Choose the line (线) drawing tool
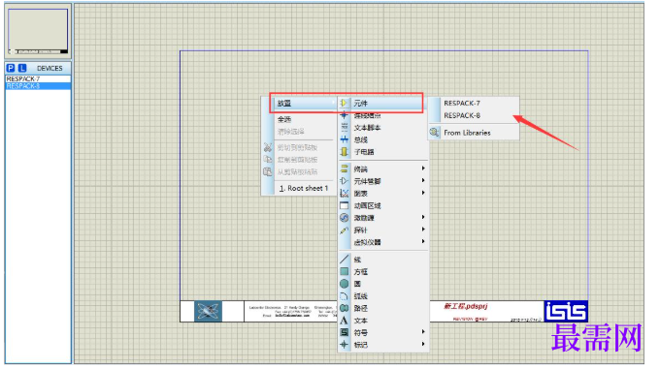This screenshot has width=660, height=368. tap(382, 260)
